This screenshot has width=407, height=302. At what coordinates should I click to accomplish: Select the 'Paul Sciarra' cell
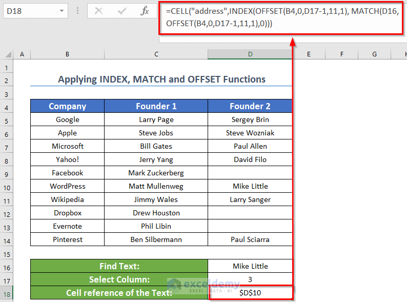250,239
